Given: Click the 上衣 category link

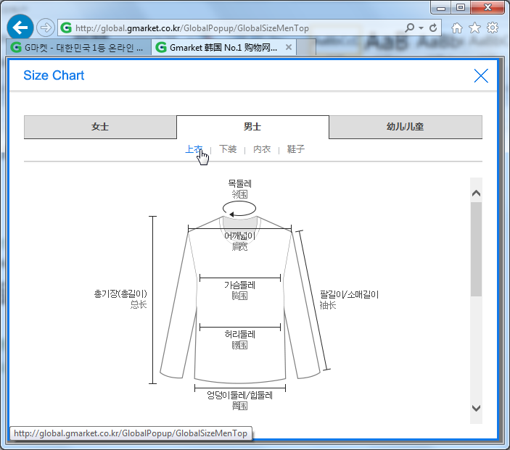Looking at the screenshot, I should click(194, 149).
